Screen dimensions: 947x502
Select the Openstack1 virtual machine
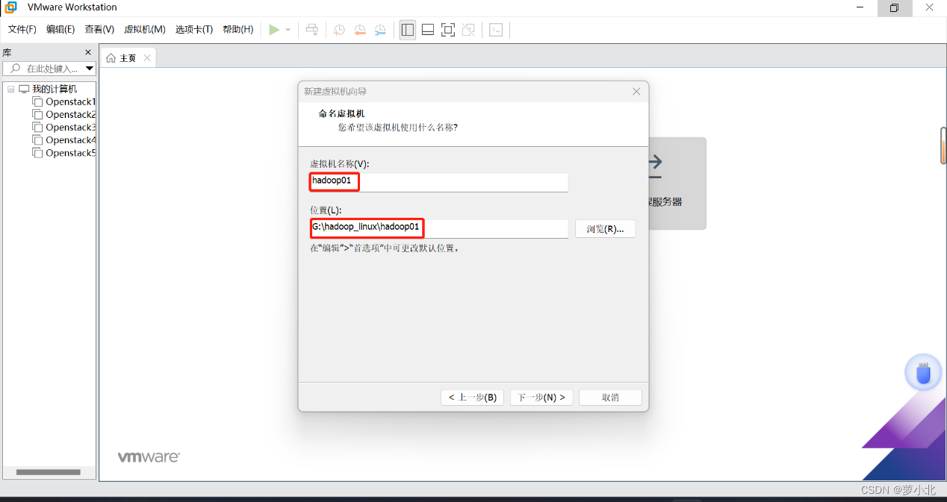coord(64,101)
